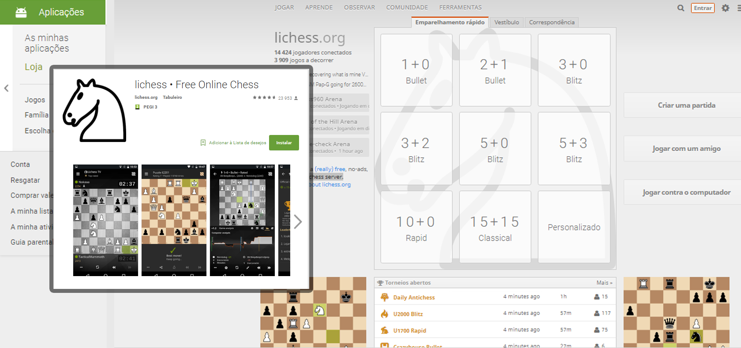
Task: Open Resgatar in the sidebar
Action: (25, 180)
